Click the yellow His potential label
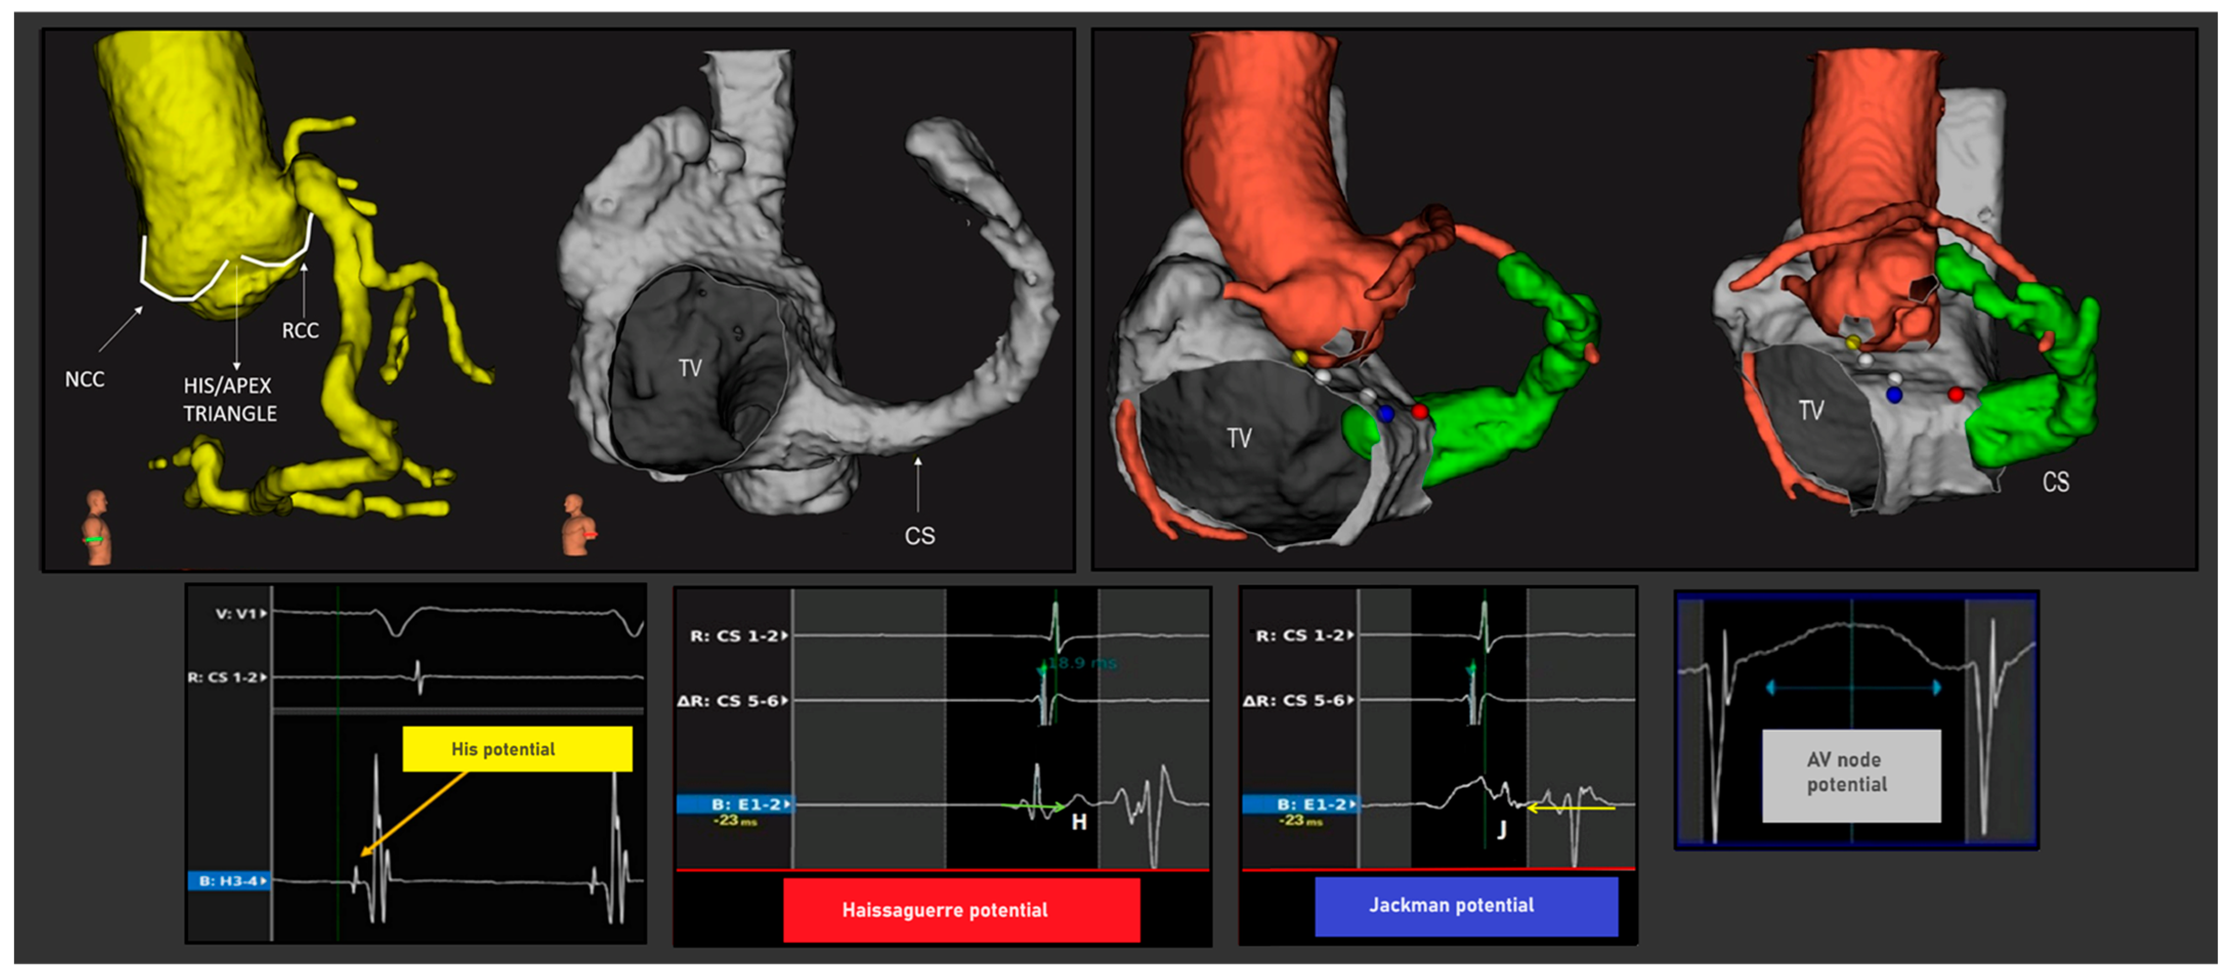 (517, 749)
